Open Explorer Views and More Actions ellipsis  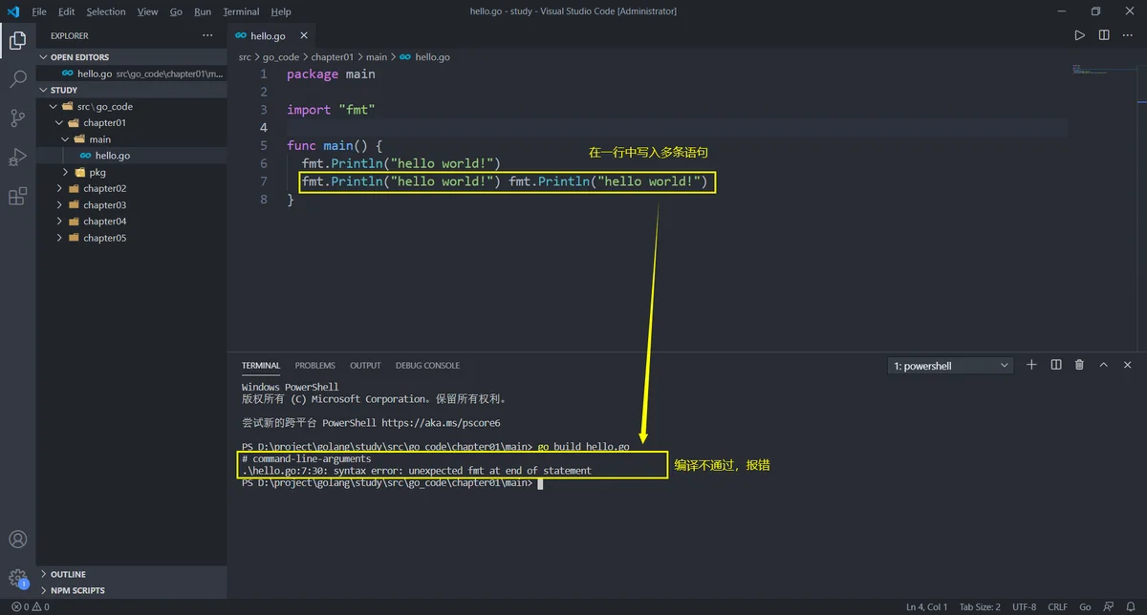pos(207,35)
